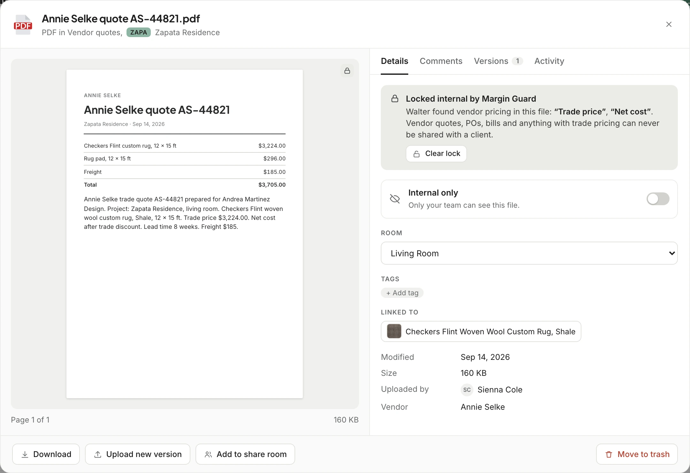Click the Add tag chip
The height and width of the screenshot is (473, 690).
(x=402, y=293)
